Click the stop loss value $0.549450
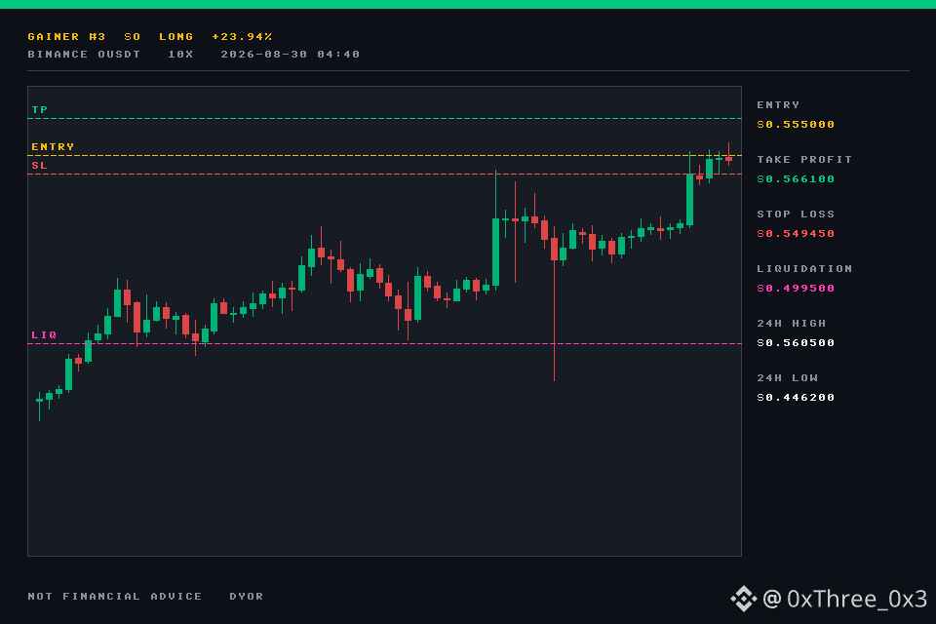Viewport: 936px width, 624px height. (796, 233)
